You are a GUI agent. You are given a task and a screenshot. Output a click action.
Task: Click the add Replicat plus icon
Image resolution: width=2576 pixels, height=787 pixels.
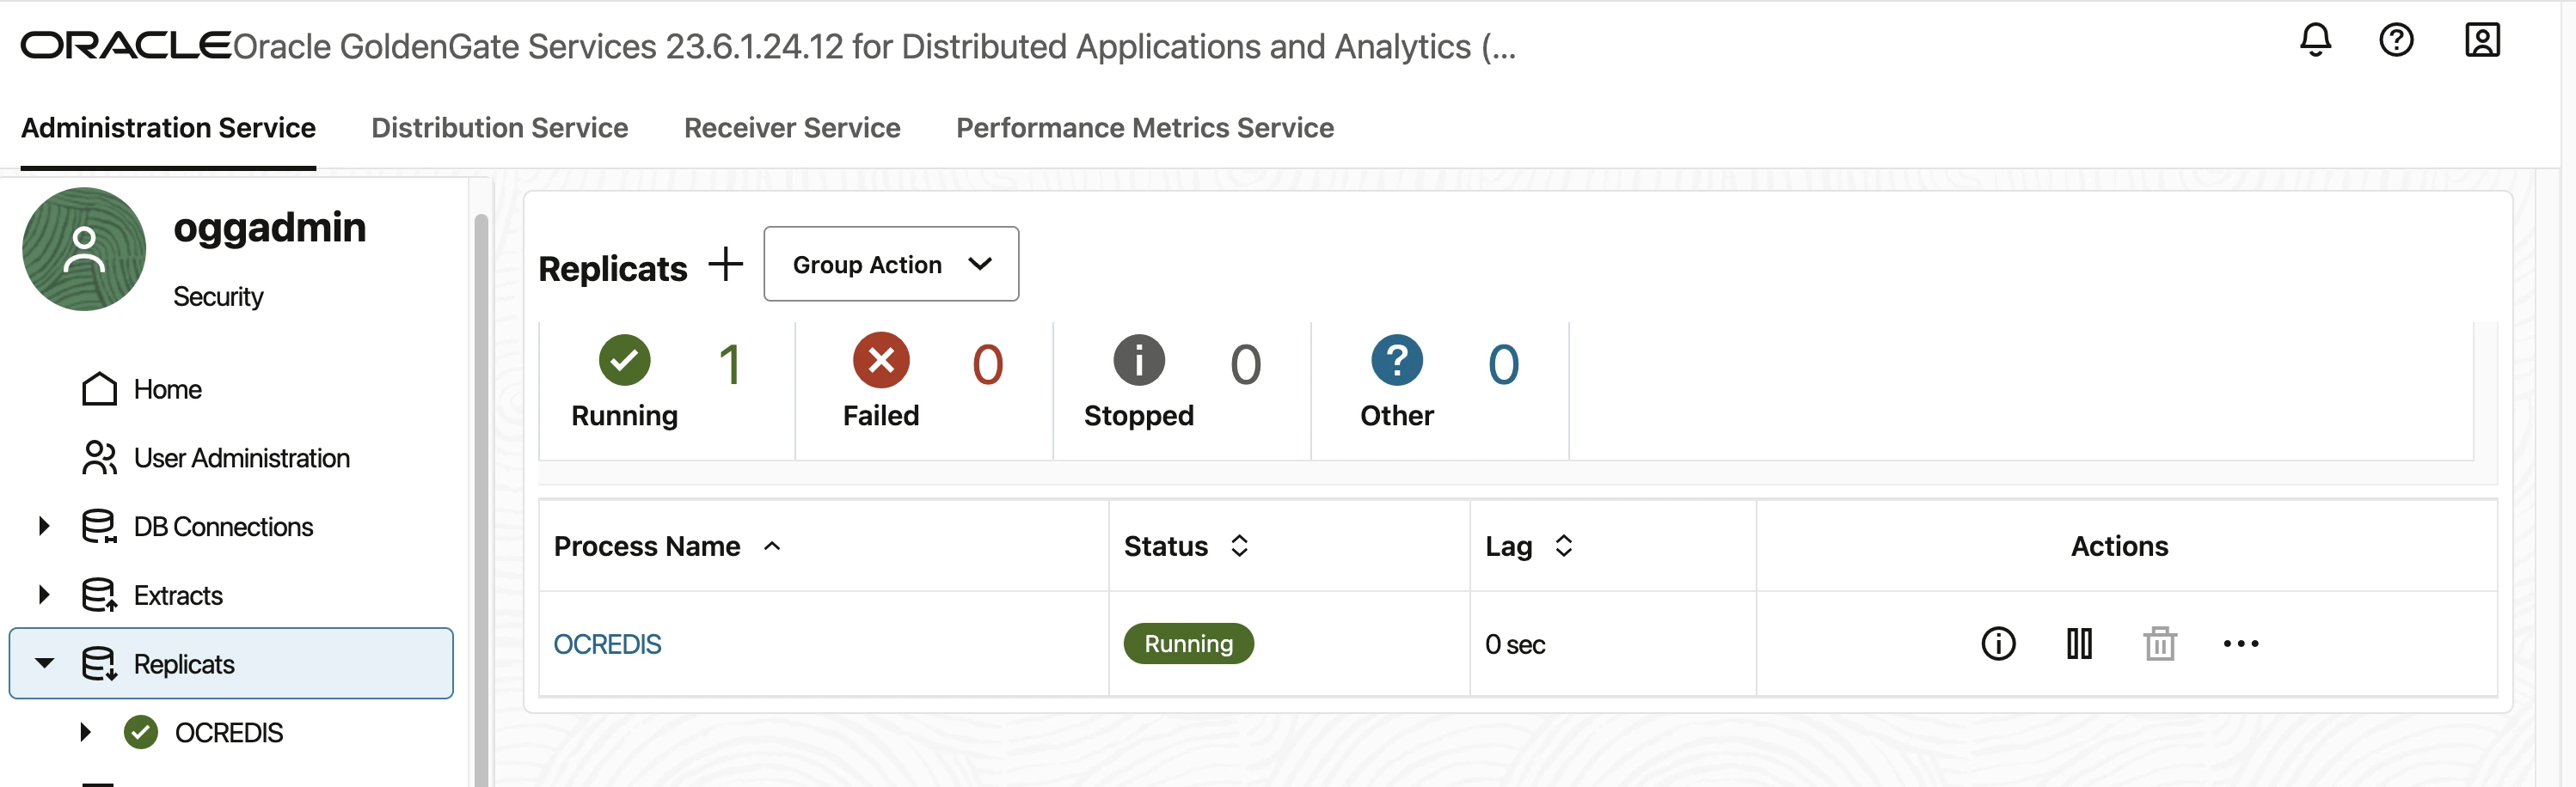click(x=725, y=265)
